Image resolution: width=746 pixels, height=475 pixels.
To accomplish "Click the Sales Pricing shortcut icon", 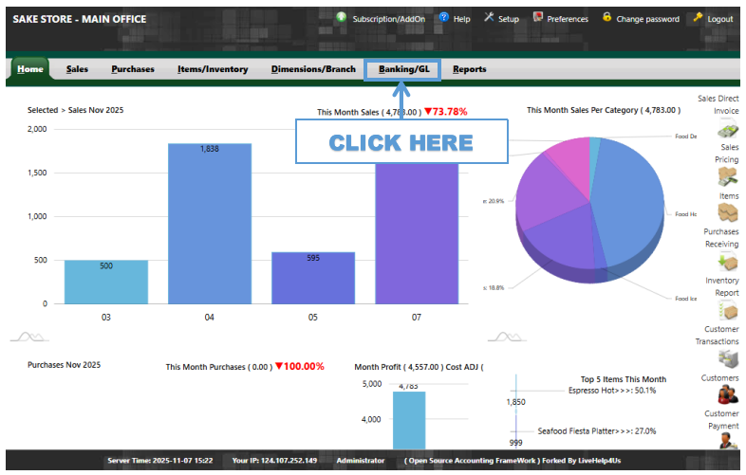I will [727, 176].
